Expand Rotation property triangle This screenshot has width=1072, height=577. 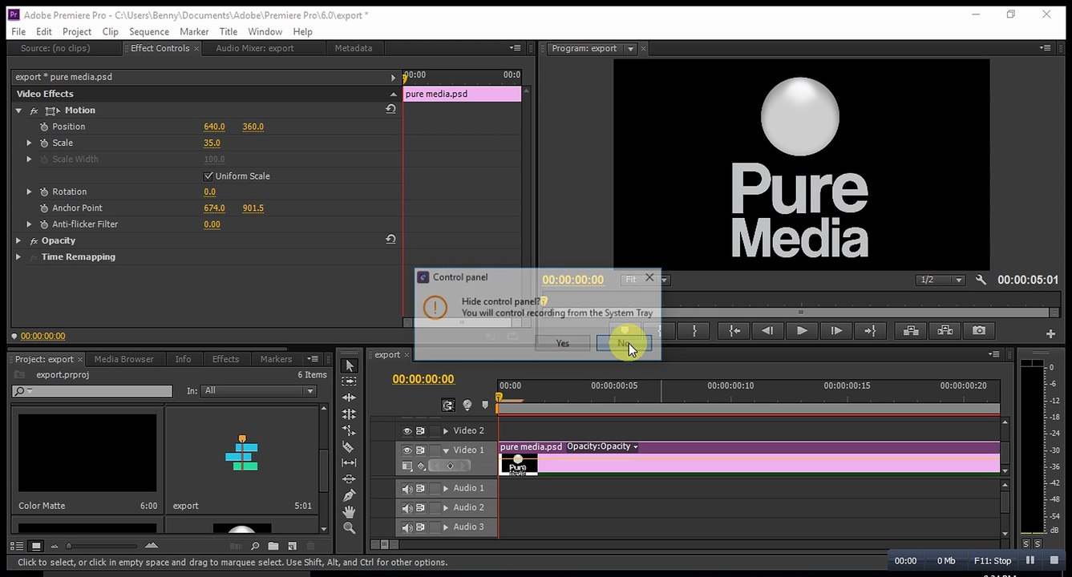30,192
